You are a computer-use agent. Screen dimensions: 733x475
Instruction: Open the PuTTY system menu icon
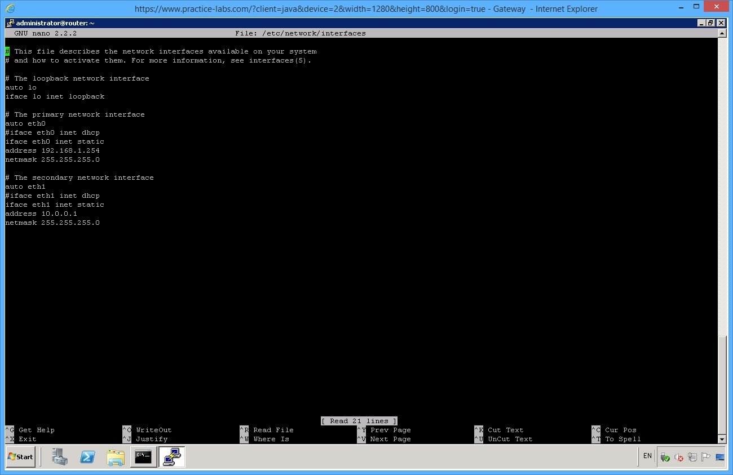(10, 23)
